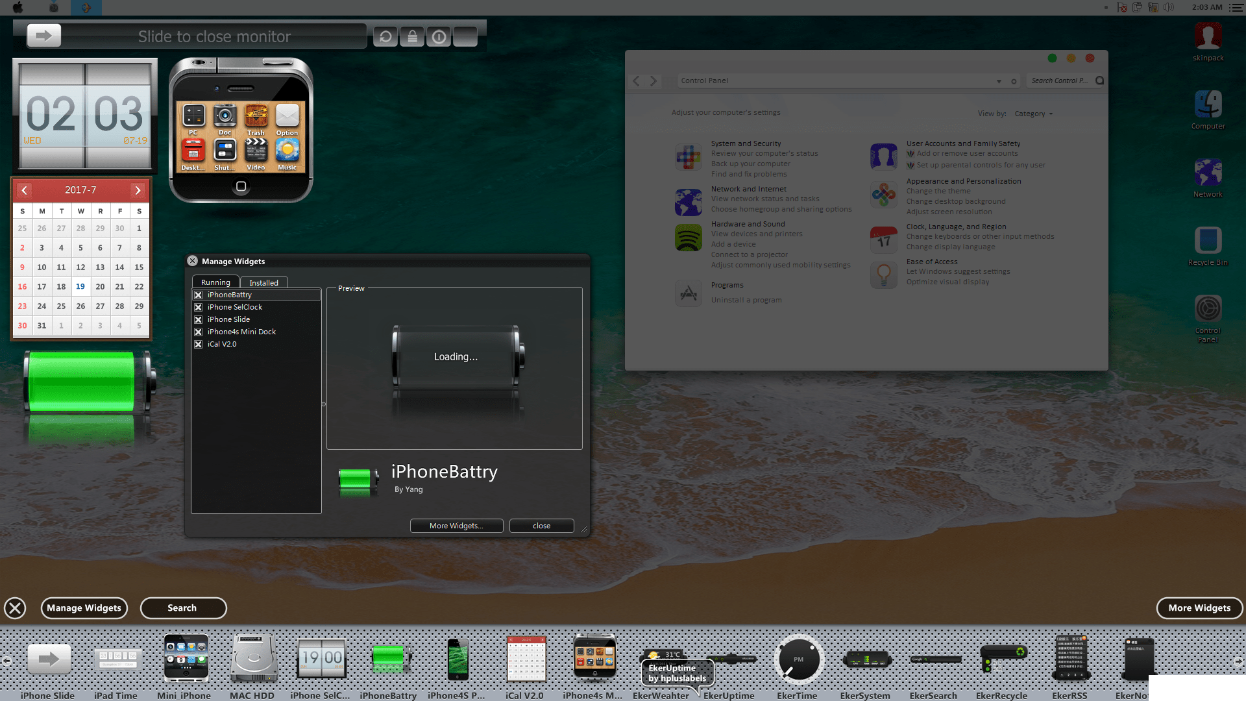The image size is (1246, 701).
Task: Select July 19 in the calendar widget
Action: (x=80, y=286)
